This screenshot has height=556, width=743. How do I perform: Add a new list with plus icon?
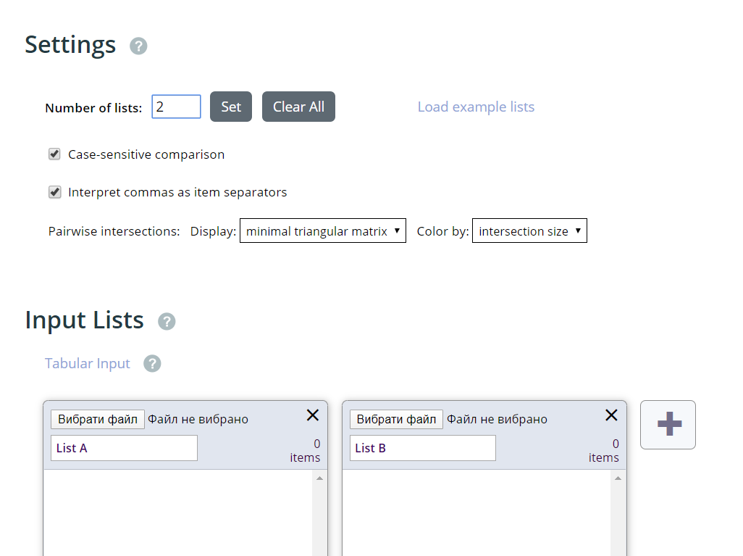[x=668, y=424]
